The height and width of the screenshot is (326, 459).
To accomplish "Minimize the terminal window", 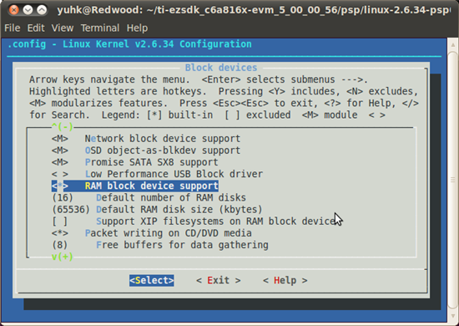I will coord(28,10).
